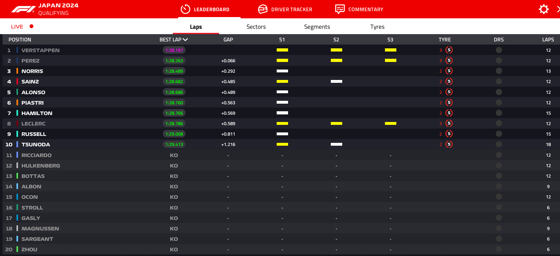Click the Tyre column header
The image size is (560, 256).
tap(445, 40)
